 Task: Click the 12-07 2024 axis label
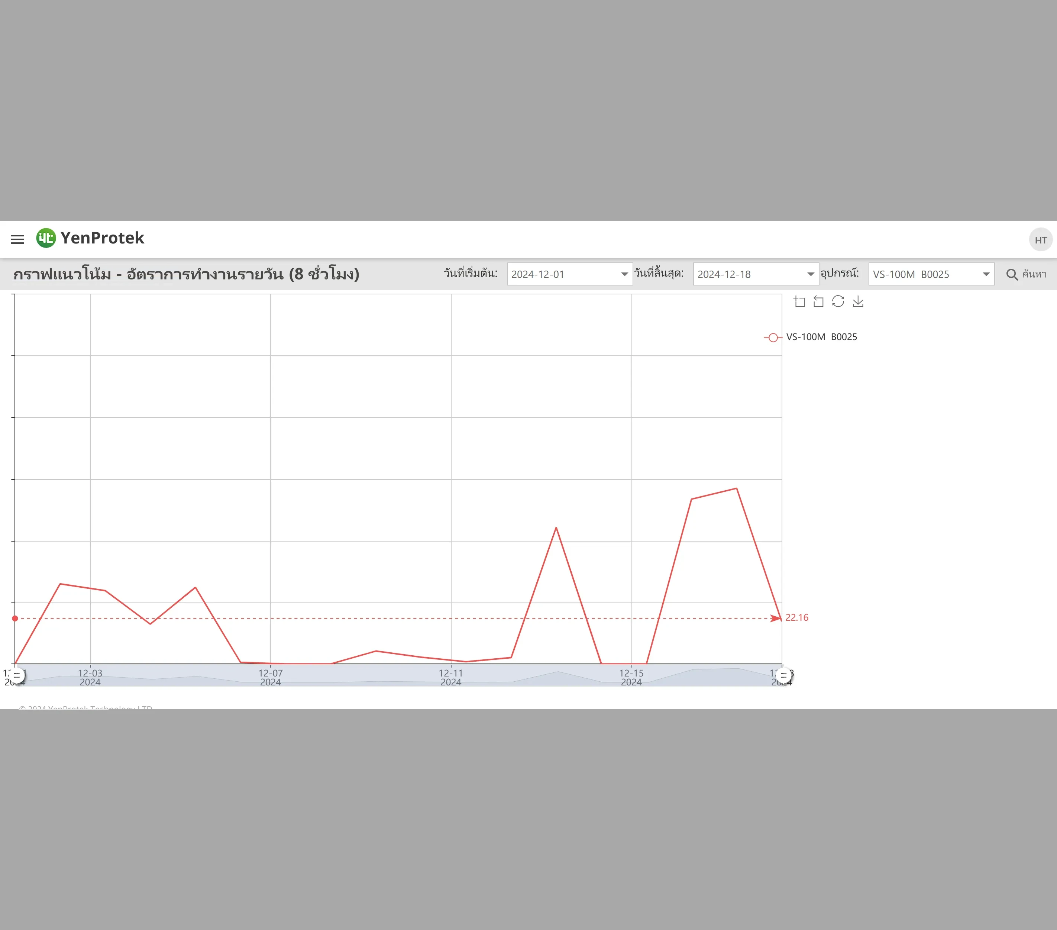click(271, 678)
